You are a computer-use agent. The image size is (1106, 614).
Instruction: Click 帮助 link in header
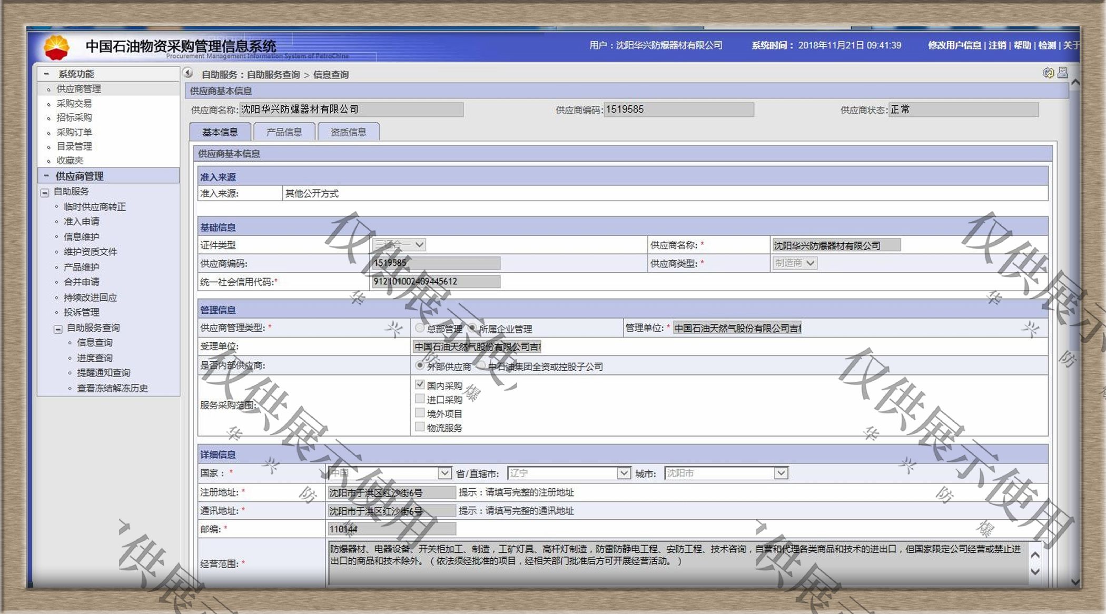click(x=1022, y=45)
